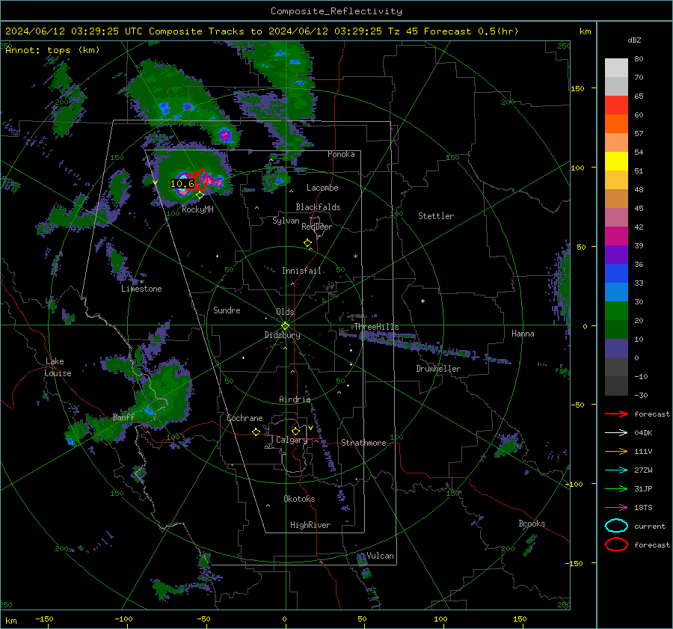673x629 pixels.
Task: Click the Olds city label
Action: [285, 312]
